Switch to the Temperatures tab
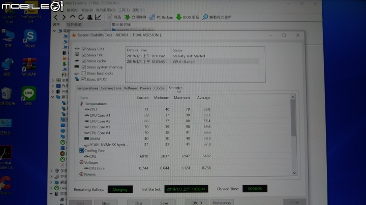Image resolution: width=366 pixels, height=205 pixels. pyautogui.click(x=87, y=88)
